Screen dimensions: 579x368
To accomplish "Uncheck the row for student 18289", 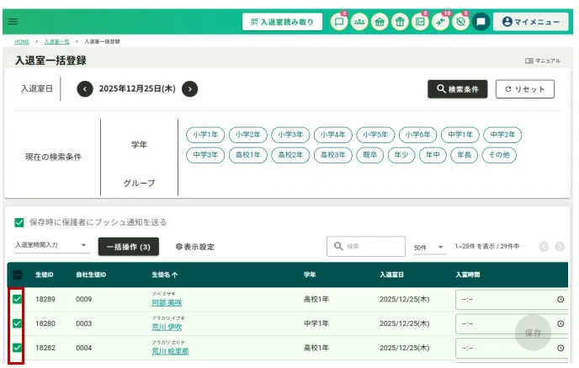I will [x=17, y=299].
